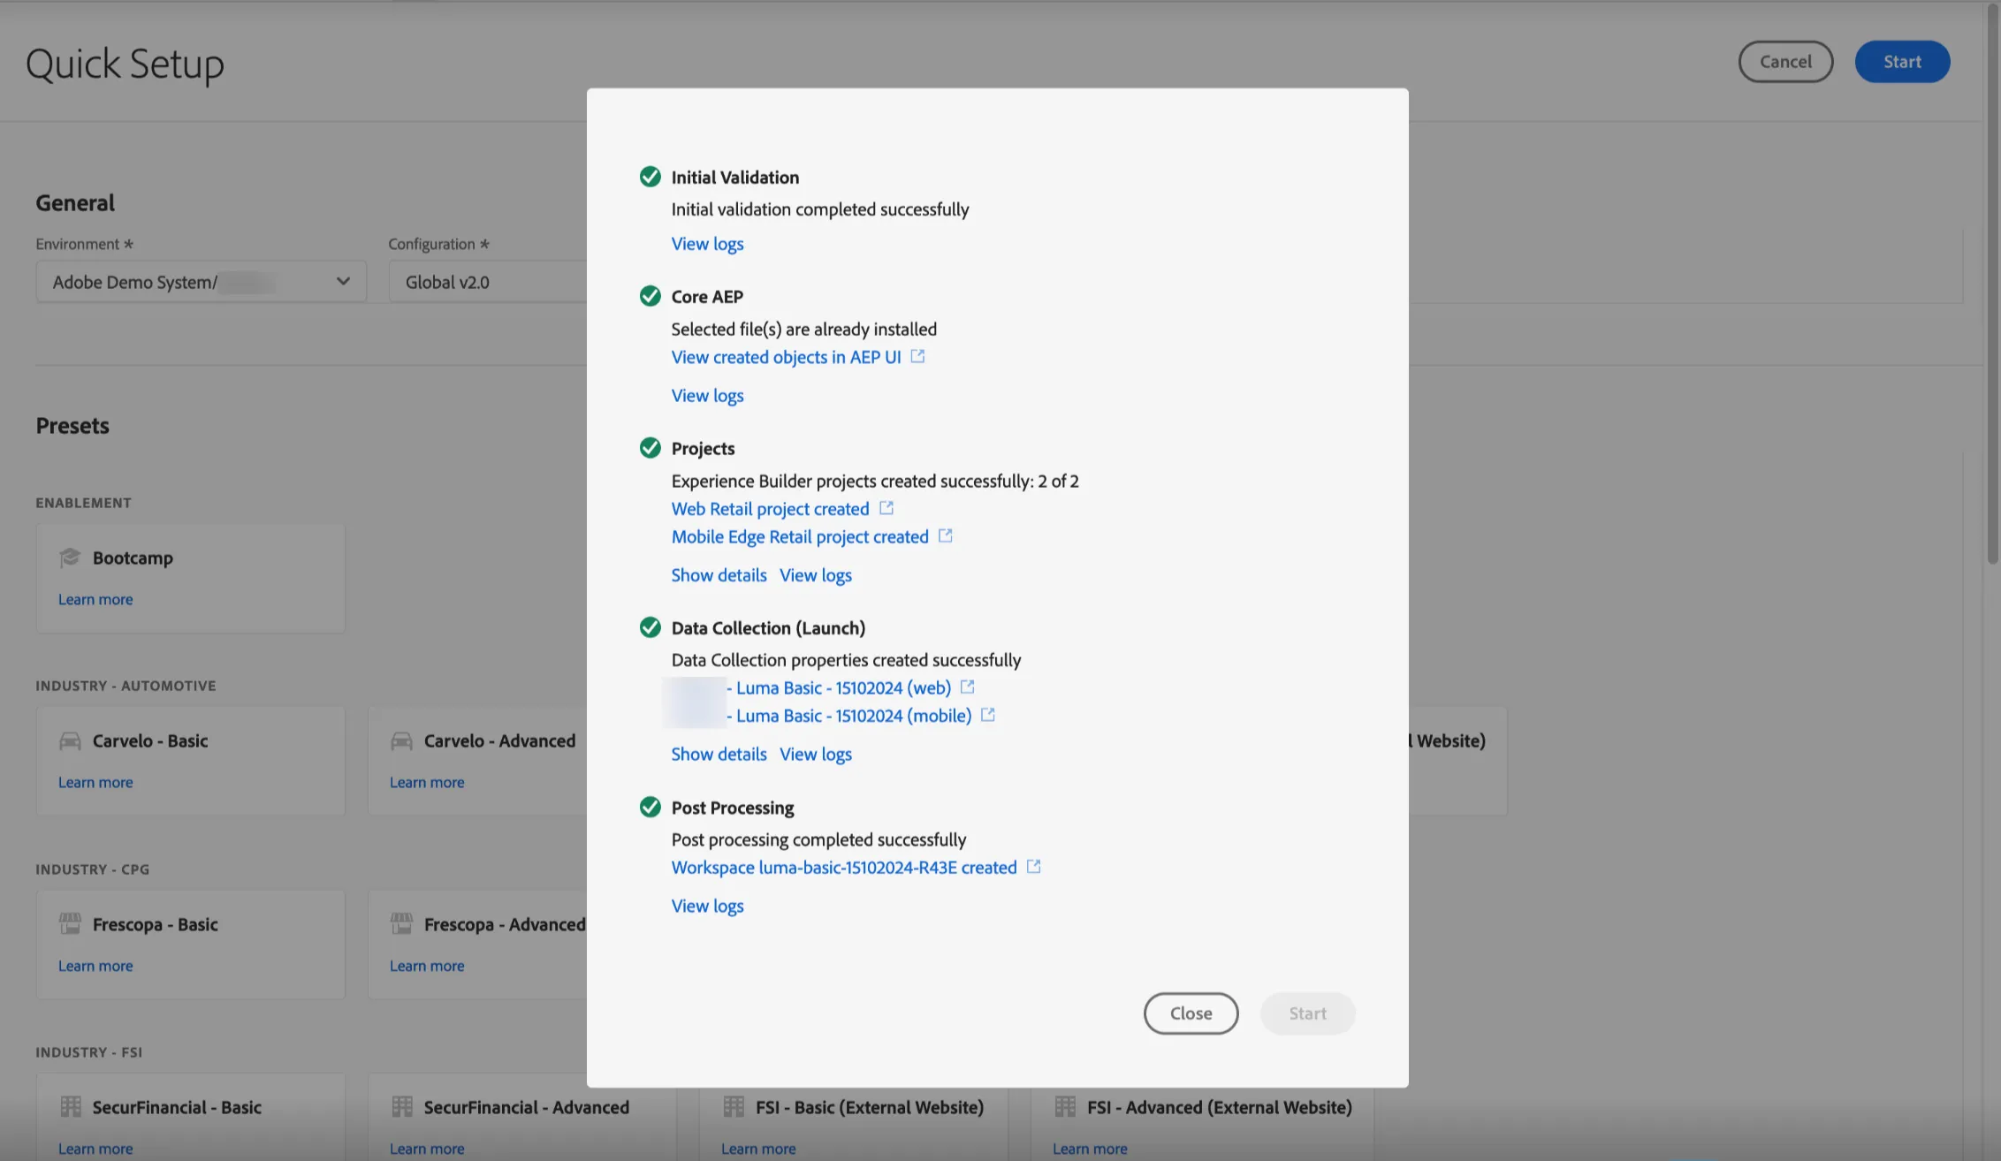Image resolution: width=2001 pixels, height=1161 pixels.
Task: View logs for Data Collection step
Action: (x=816, y=754)
